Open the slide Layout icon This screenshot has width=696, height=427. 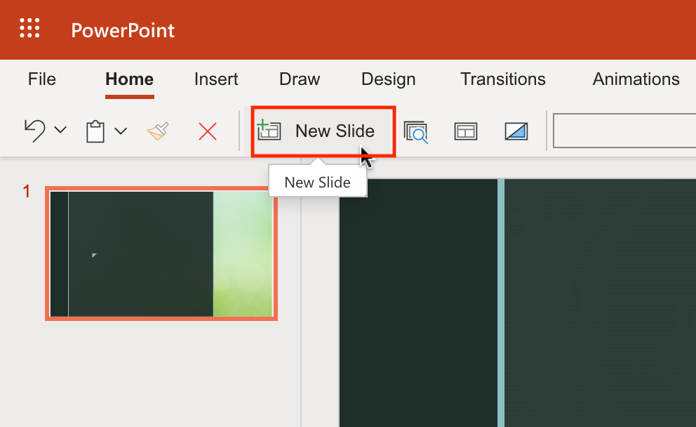pos(466,131)
